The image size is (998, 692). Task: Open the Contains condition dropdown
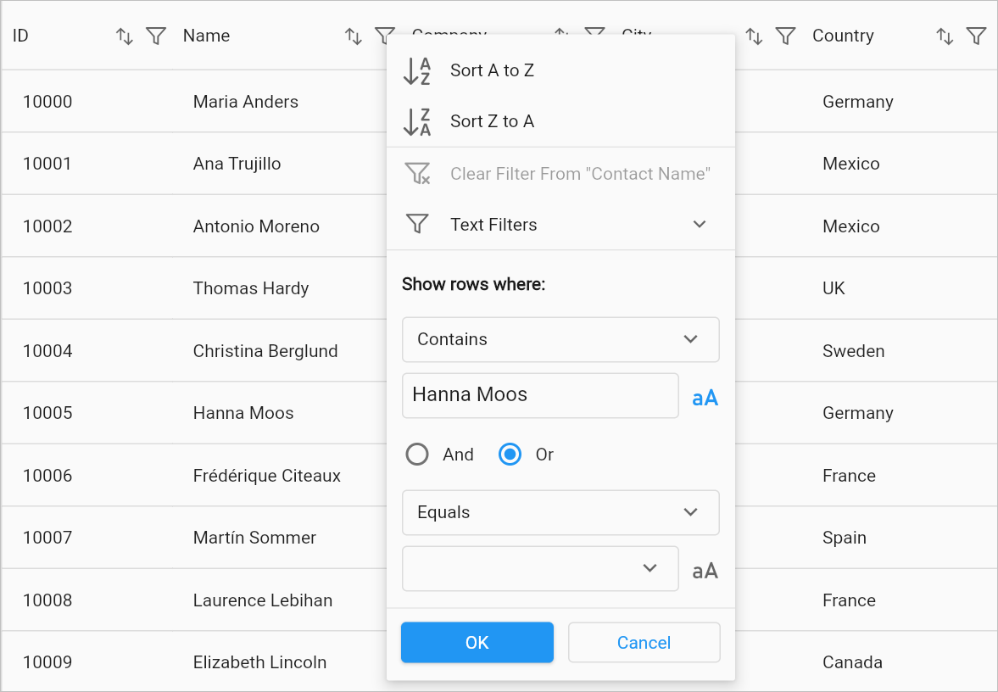[560, 339]
